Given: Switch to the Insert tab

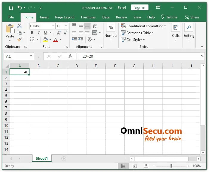Looking at the screenshot, I should [44, 17].
